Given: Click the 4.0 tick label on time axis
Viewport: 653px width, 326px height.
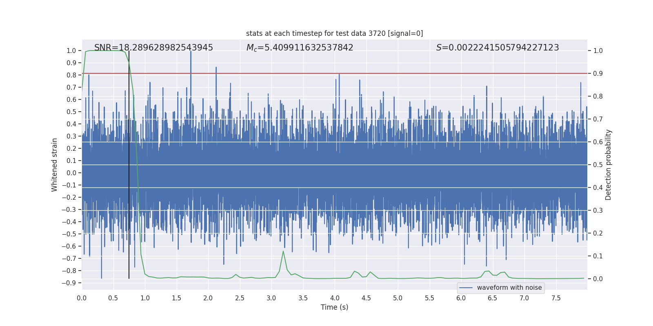Looking at the screenshot, I should (335, 298).
